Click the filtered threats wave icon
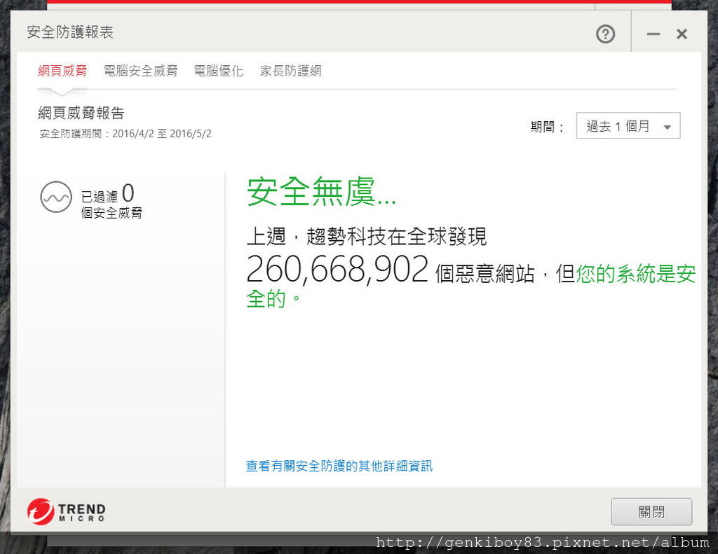This screenshot has width=718, height=554. (56, 198)
